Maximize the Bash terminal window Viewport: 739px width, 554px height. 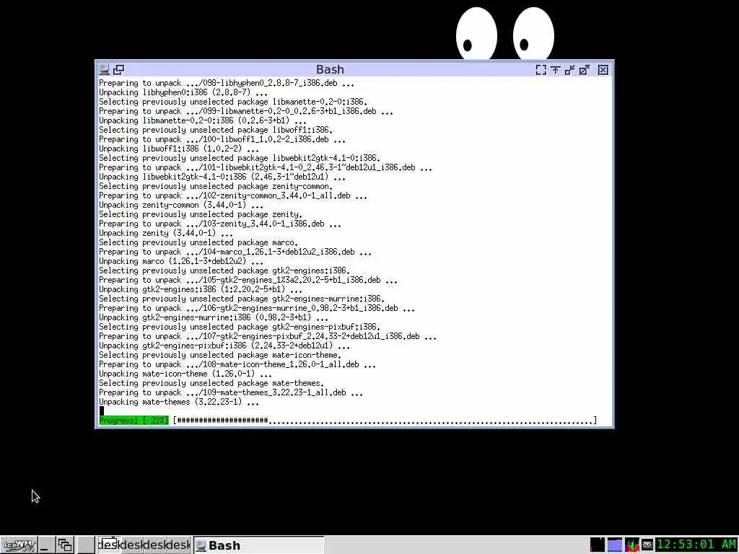[x=585, y=70]
